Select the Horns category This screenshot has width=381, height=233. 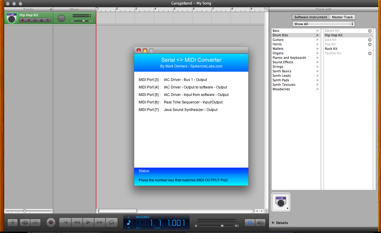(x=296, y=44)
